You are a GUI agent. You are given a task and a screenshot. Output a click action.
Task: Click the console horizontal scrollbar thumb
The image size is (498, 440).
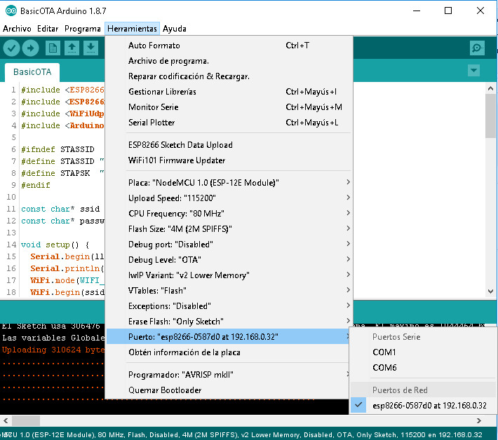coord(26,421)
